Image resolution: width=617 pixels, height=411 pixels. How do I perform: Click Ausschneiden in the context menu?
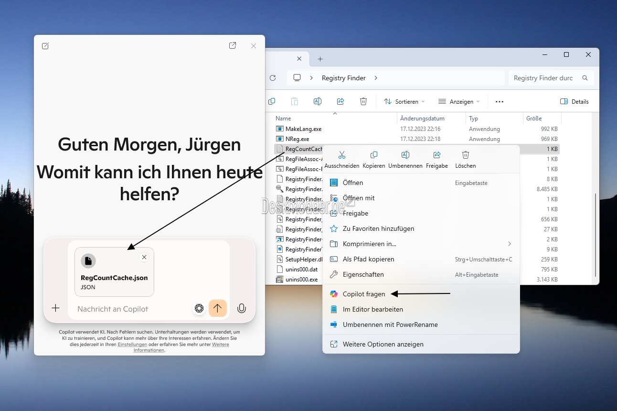[341, 160]
